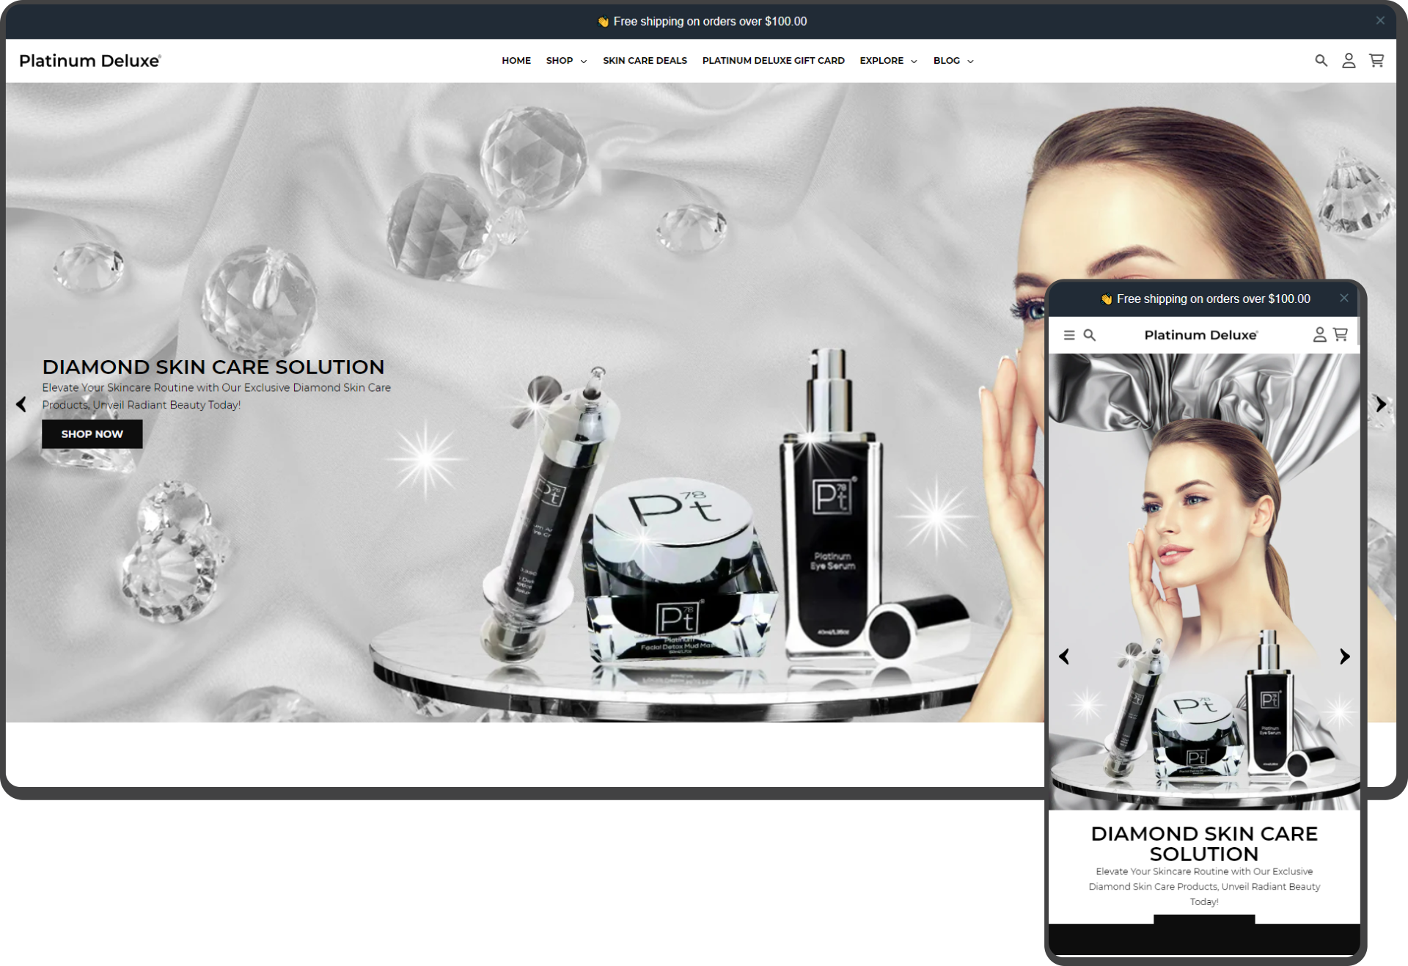
Task: Open SKIN CARE DEALS menu item
Action: tap(645, 61)
